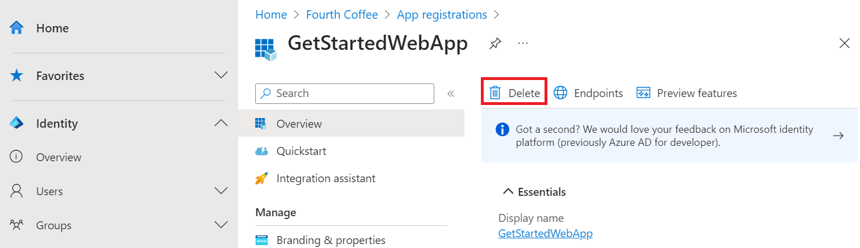Click the Preview features icon

pyautogui.click(x=643, y=93)
